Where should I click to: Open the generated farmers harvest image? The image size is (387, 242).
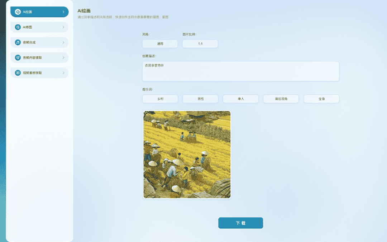pyautogui.click(x=187, y=154)
